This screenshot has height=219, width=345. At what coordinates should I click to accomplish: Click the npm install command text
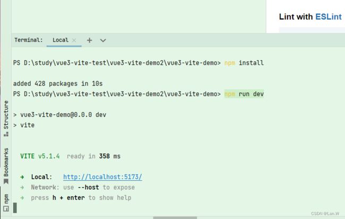pyautogui.click(x=244, y=63)
